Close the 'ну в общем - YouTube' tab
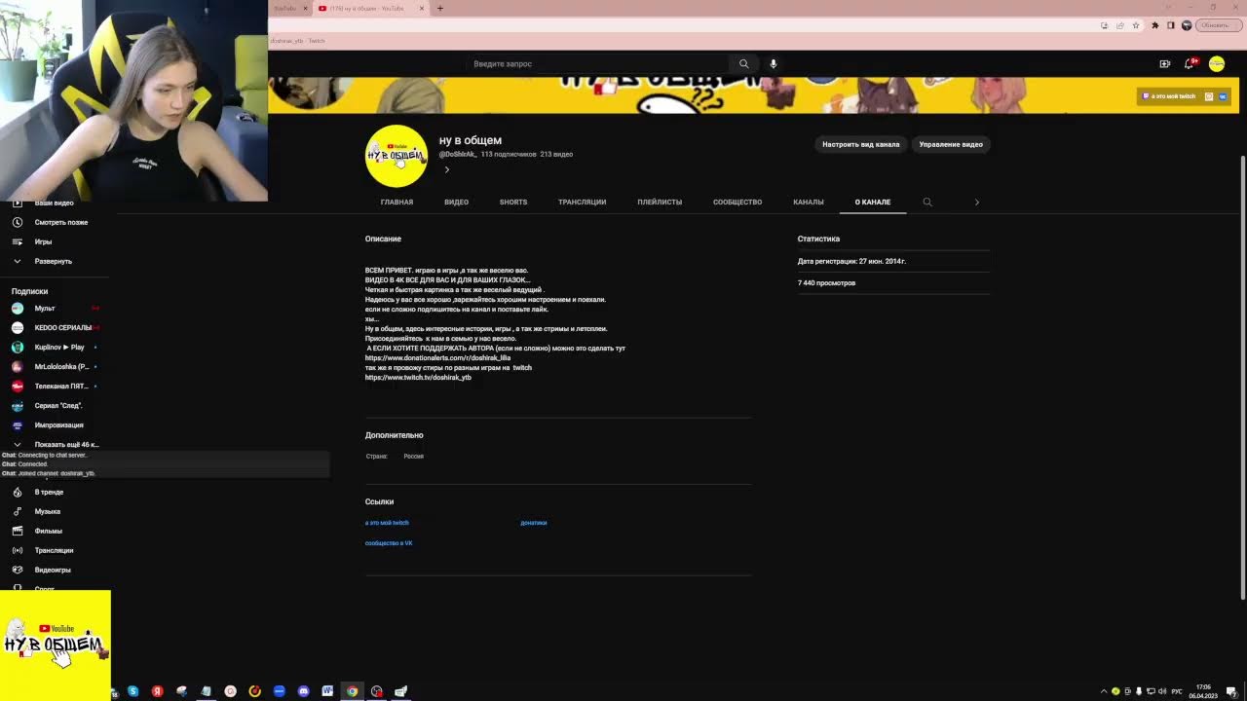This screenshot has height=701, width=1247. pyautogui.click(x=422, y=8)
